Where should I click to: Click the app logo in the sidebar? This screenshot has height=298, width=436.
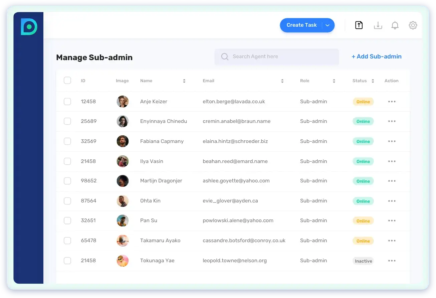point(29,27)
